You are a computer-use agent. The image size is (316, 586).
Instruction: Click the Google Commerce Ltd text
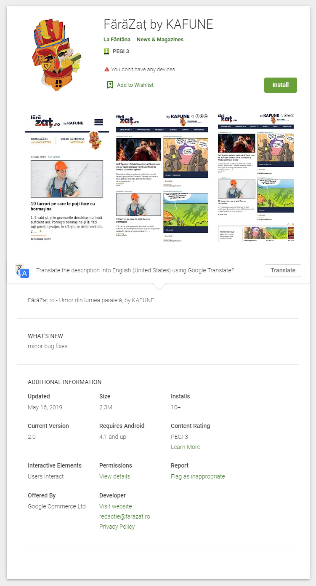click(x=57, y=506)
